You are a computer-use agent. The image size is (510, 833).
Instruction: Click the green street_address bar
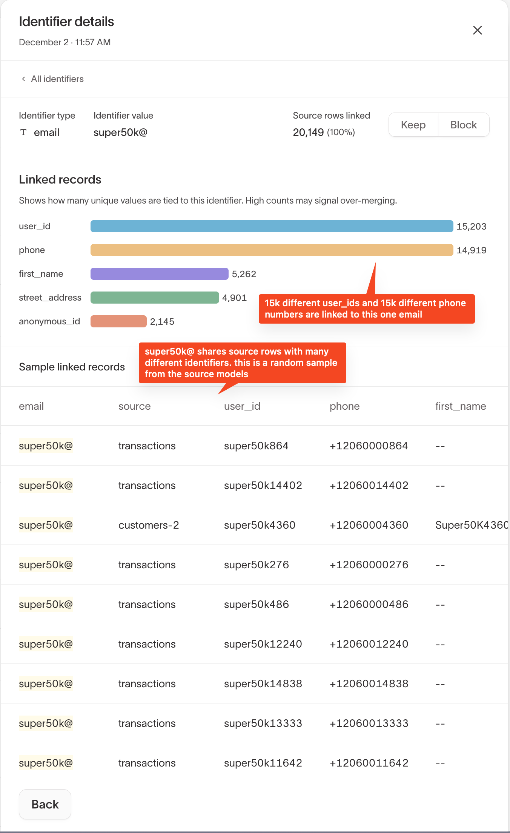155,298
